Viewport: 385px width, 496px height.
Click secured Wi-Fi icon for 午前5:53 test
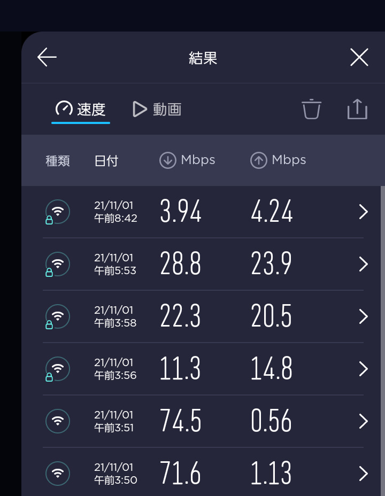(x=57, y=264)
